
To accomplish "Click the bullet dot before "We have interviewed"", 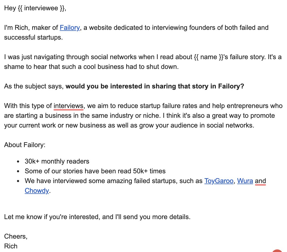I will tap(18, 181).
